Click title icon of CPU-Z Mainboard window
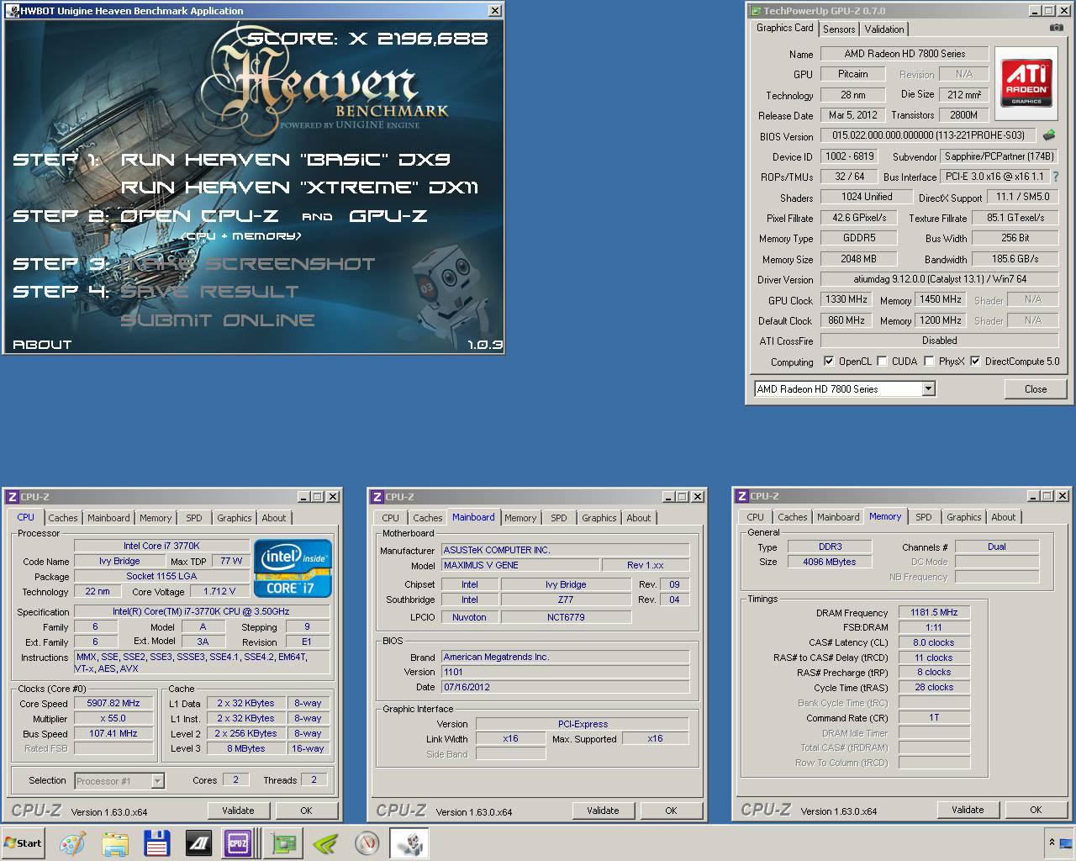Image resolution: width=1076 pixels, height=861 pixels. tap(377, 497)
